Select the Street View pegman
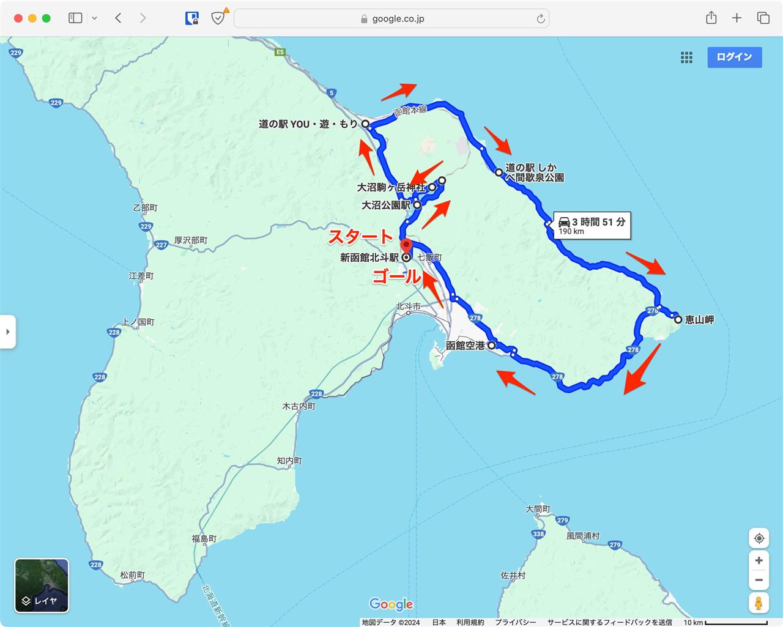Image resolution: width=783 pixels, height=627 pixels. point(759,603)
